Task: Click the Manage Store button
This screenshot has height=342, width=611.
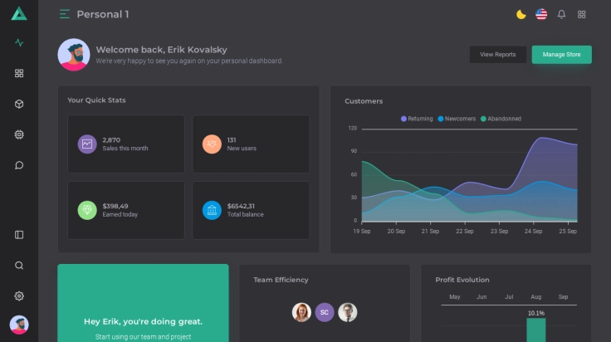Action: point(561,55)
